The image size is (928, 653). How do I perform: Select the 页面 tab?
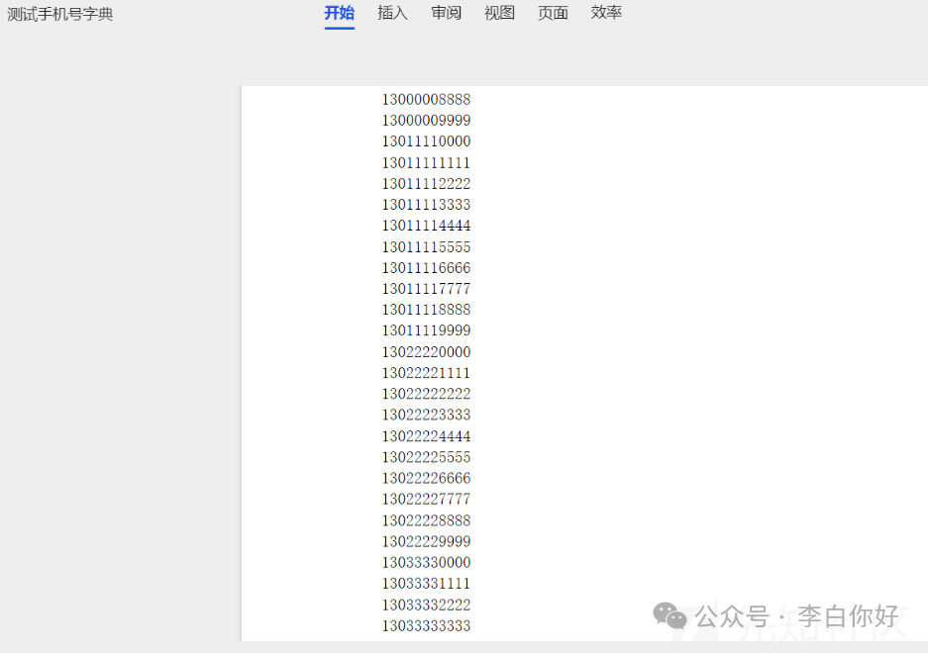[553, 14]
